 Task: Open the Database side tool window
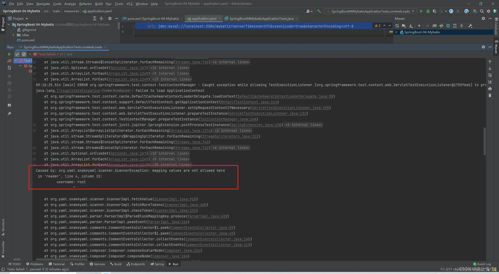pos(496,26)
